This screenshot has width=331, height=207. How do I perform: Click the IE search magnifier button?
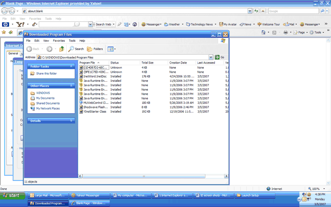(x=322, y=11)
